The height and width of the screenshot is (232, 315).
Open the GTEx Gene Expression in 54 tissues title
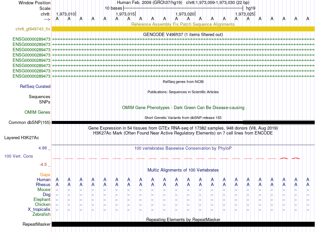[183, 128]
